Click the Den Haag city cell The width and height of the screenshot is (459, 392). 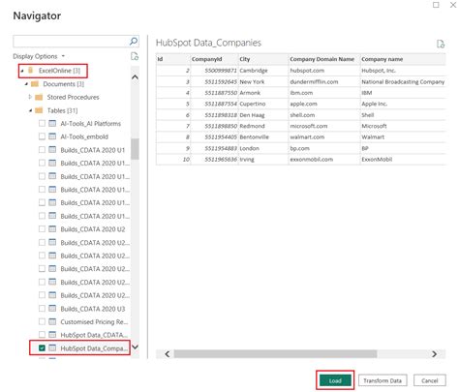click(263, 115)
